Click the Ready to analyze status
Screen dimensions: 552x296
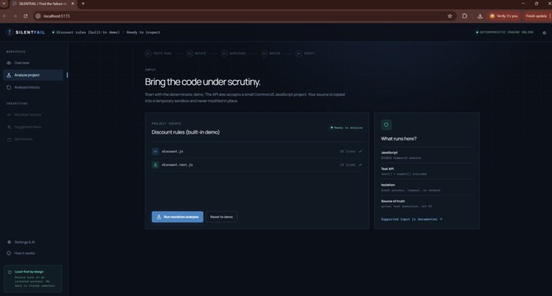(x=347, y=127)
